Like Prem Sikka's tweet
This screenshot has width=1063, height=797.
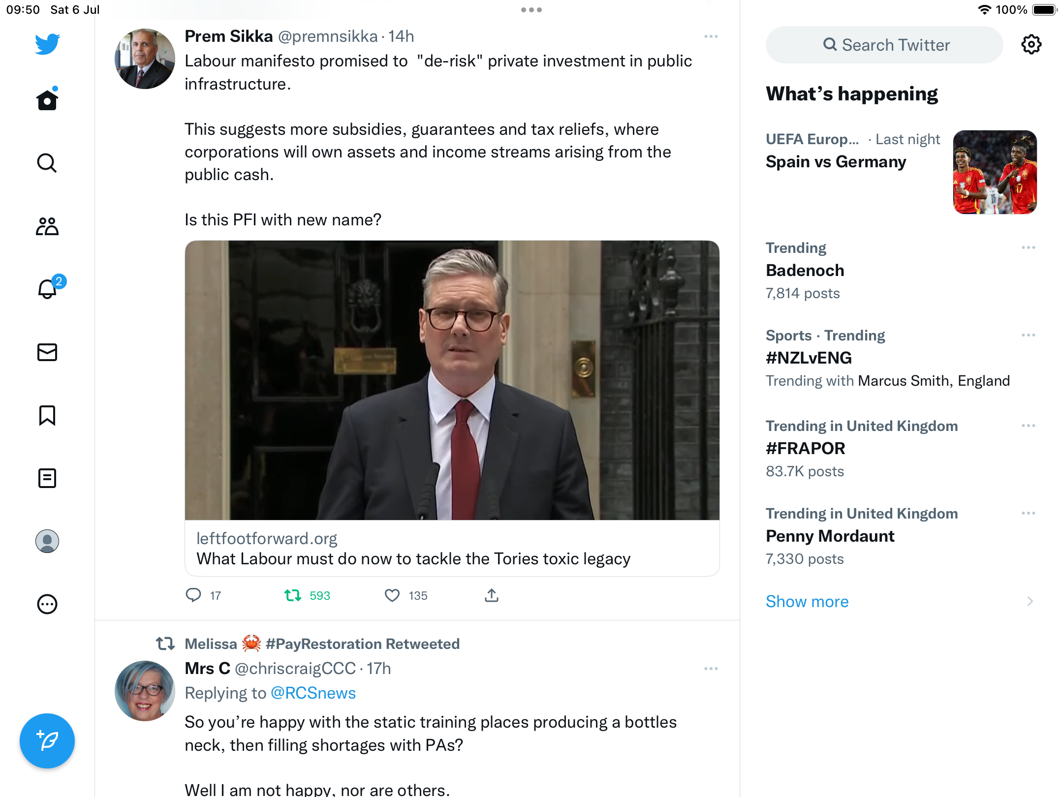tap(392, 596)
